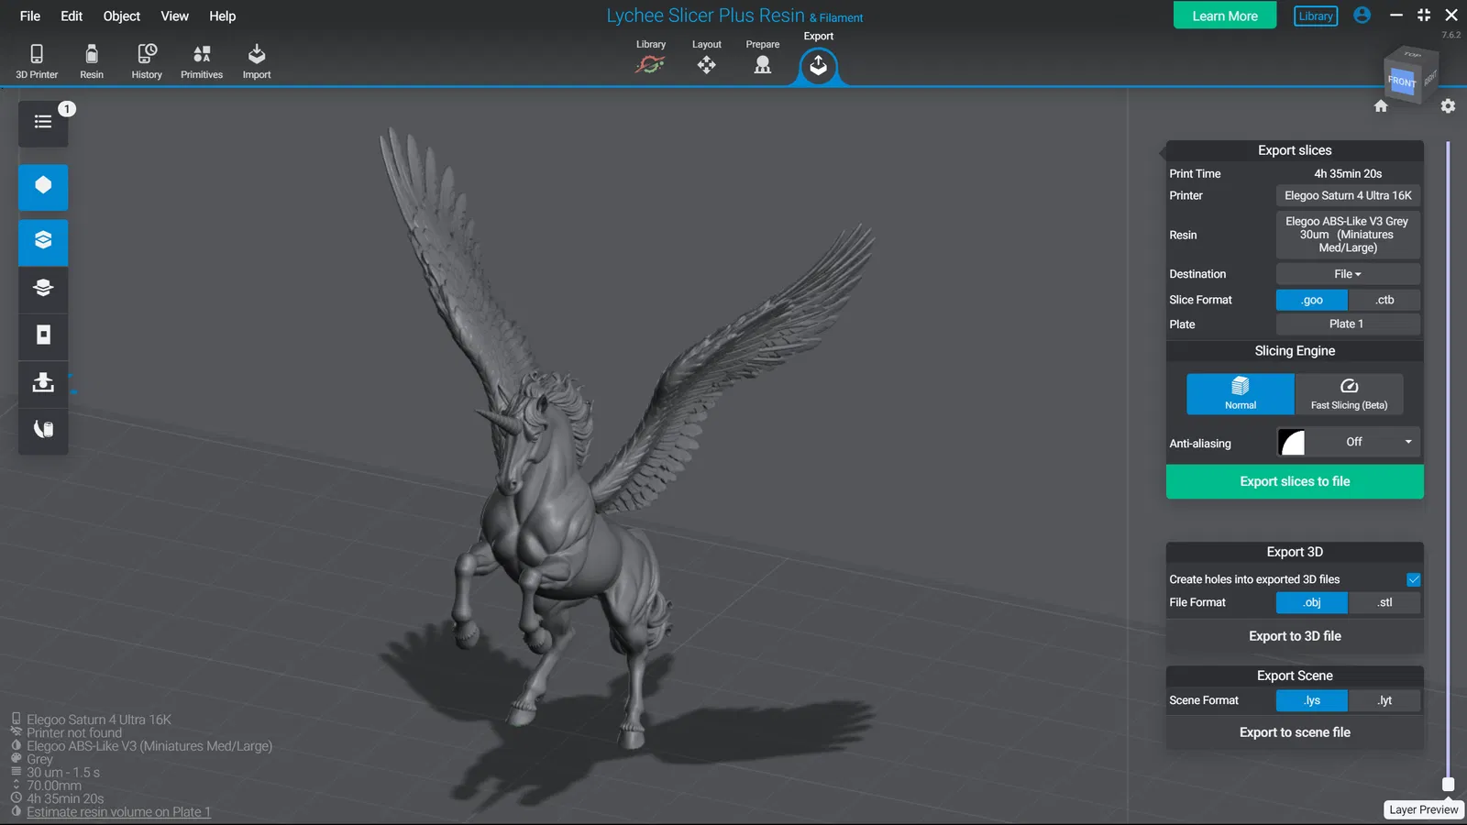Click the Fast Slicing gauge icon
The image size is (1467, 825).
pos(1349,394)
